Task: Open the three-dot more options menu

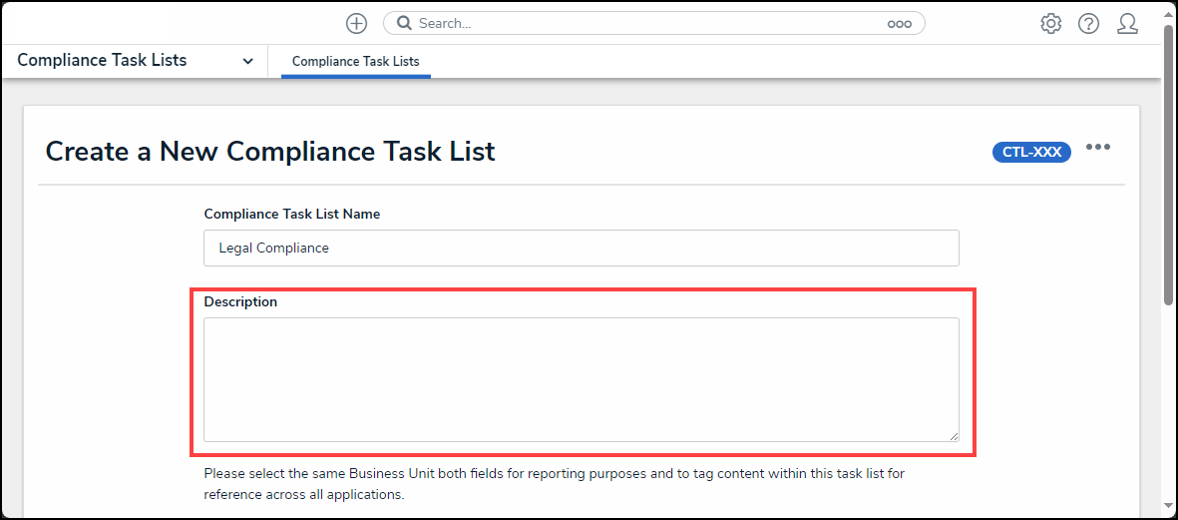Action: [1097, 148]
